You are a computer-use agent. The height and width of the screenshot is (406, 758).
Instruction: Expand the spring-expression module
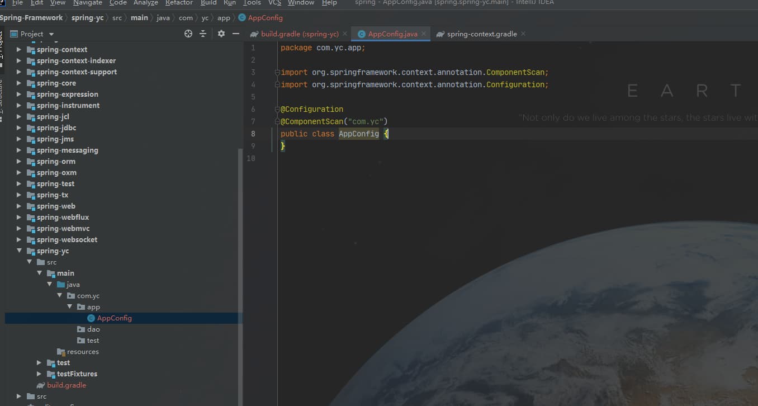pos(19,95)
